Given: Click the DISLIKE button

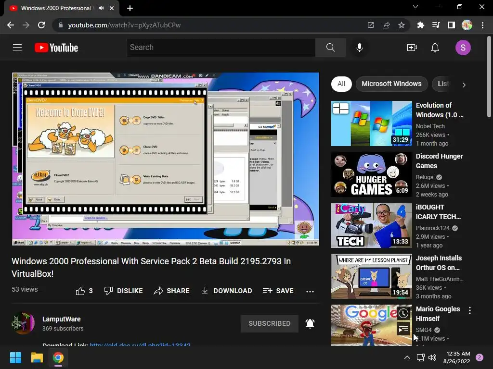Looking at the screenshot, I should pyautogui.click(x=123, y=291).
